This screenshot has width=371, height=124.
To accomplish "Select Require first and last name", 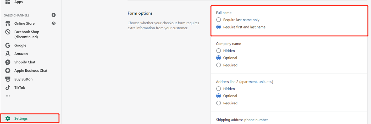I will [219, 27].
